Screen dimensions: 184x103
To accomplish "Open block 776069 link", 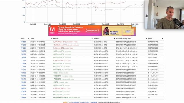I will point(23,57).
